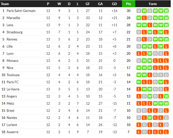Click Paris Saint-Germain's latest underlined W form badge
Screen dimensions: 173x138
(x=166, y=11)
